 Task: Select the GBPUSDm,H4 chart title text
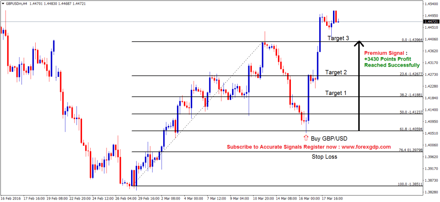(17, 4)
